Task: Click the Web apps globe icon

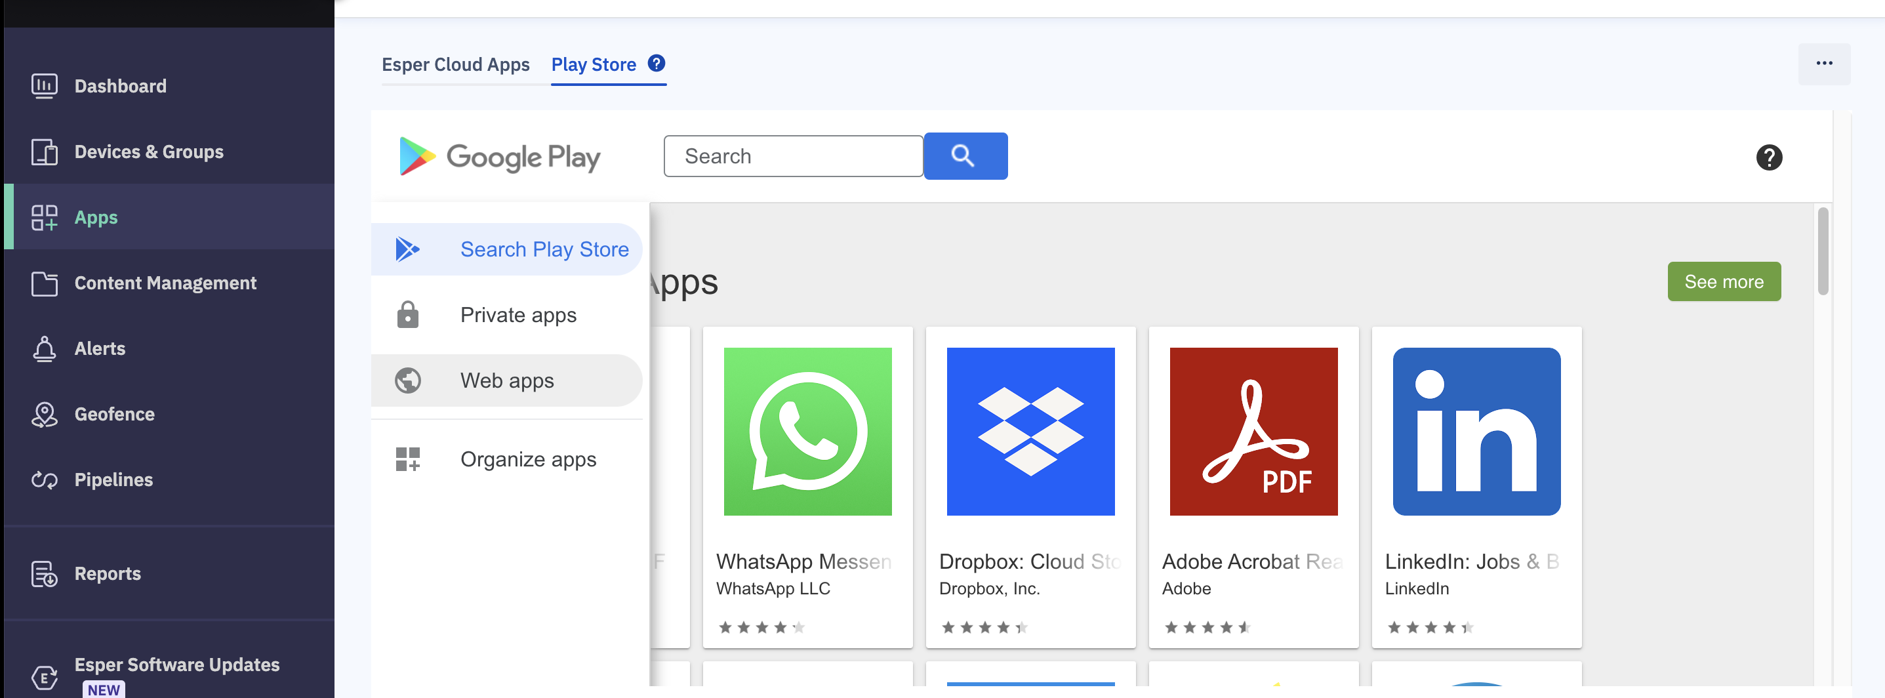Action: [x=407, y=380]
